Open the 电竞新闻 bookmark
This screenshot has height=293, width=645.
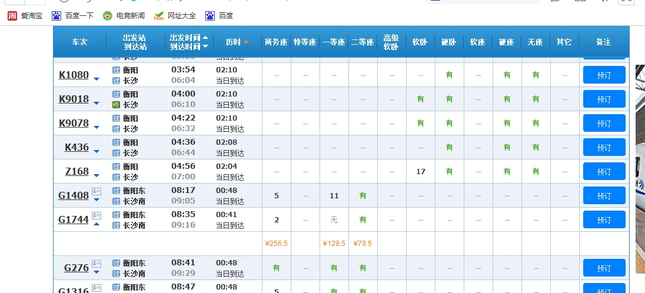(x=124, y=16)
